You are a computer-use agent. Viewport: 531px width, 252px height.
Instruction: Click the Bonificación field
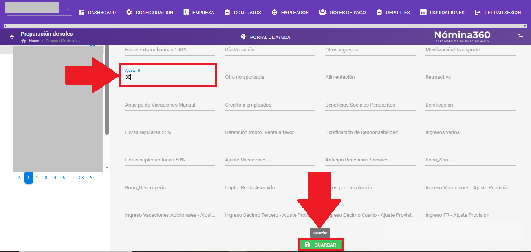click(471, 105)
